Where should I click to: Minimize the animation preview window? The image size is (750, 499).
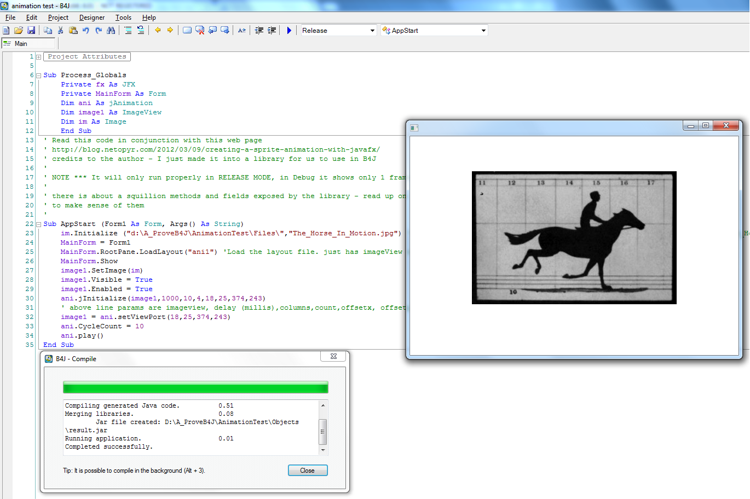pyautogui.click(x=691, y=126)
